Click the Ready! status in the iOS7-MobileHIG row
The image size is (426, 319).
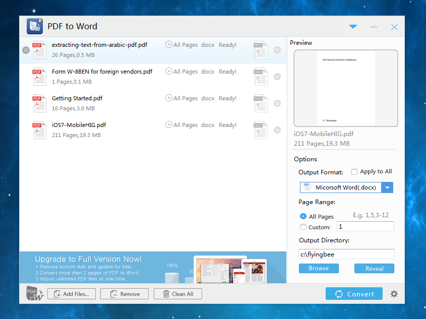tap(228, 125)
